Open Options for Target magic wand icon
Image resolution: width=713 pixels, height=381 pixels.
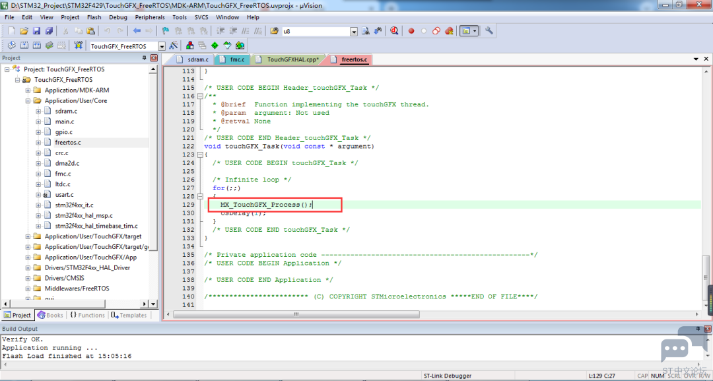[173, 46]
